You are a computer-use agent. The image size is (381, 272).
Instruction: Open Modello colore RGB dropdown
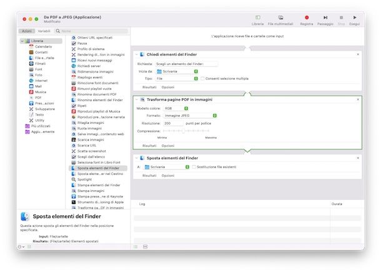(176, 109)
